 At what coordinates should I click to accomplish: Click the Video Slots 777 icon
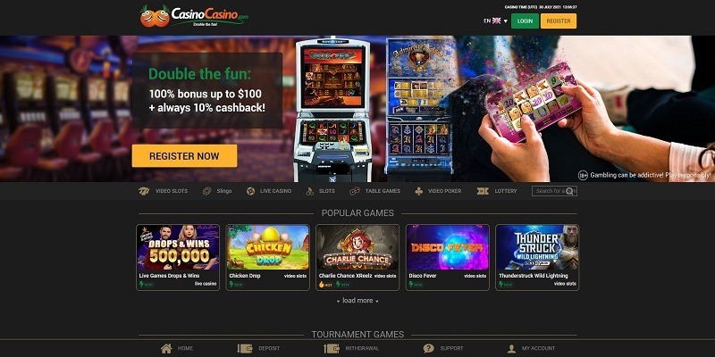(144, 191)
